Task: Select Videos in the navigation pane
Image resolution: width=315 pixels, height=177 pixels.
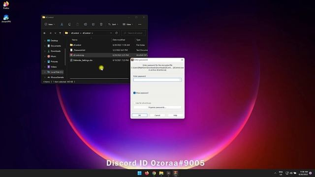Action: coord(54,67)
